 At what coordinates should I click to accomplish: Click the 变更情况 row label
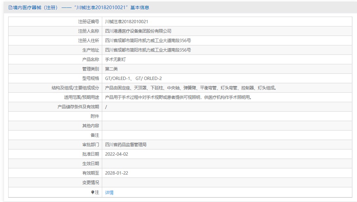coord(90,182)
